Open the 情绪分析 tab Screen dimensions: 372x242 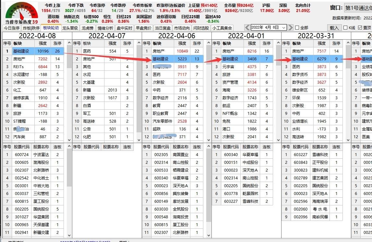coord(105,28)
